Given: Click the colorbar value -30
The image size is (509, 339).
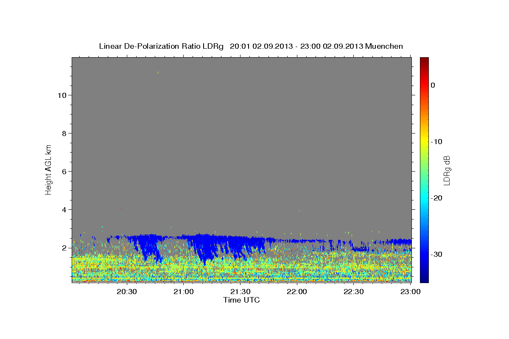Looking at the screenshot, I should [x=436, y=254].
